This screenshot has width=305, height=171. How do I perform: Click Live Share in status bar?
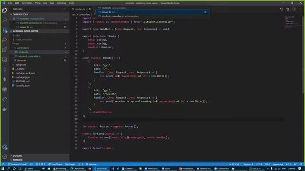[x=55, y=164]
